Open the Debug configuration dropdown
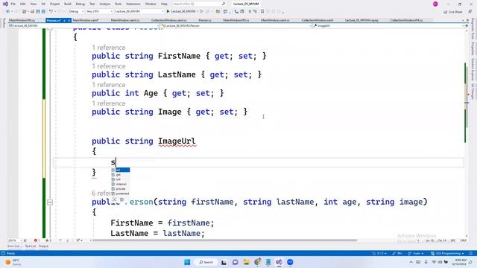Screen dimensions: 477x268 [x=76, y=12]
